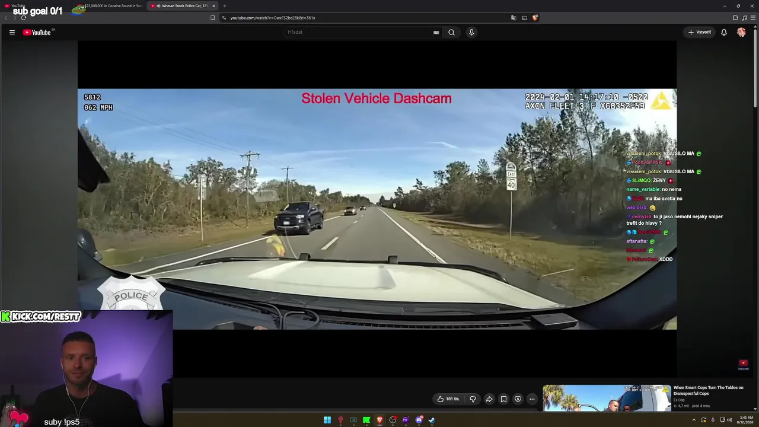
Task: Share the video using arrow icon
Action: click(489, 399)
